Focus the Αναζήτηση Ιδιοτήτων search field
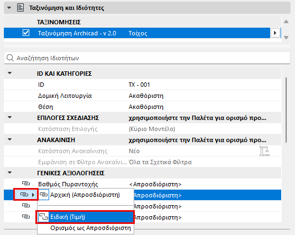The width and height of the screenshot is (295, 235). tap(147, 58)
